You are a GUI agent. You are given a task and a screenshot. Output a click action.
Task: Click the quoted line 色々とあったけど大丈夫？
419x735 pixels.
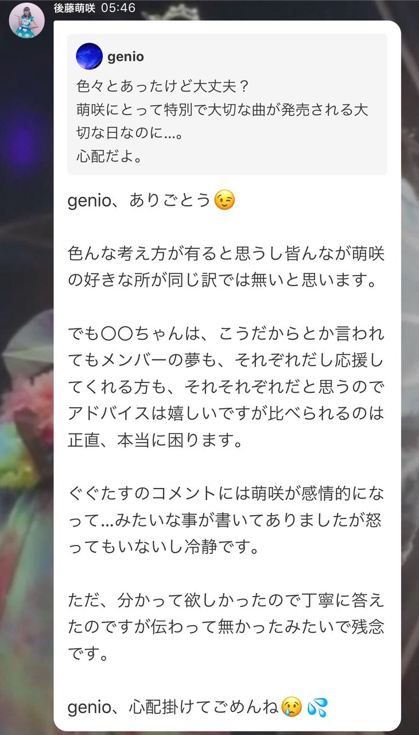tap(162, 86)
